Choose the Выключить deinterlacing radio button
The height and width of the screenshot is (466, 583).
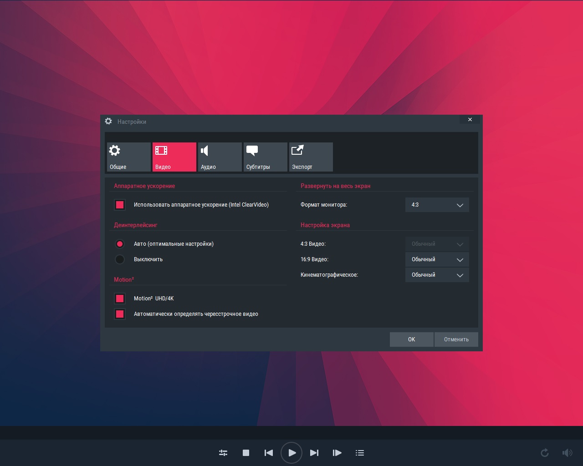pos(120,259)
